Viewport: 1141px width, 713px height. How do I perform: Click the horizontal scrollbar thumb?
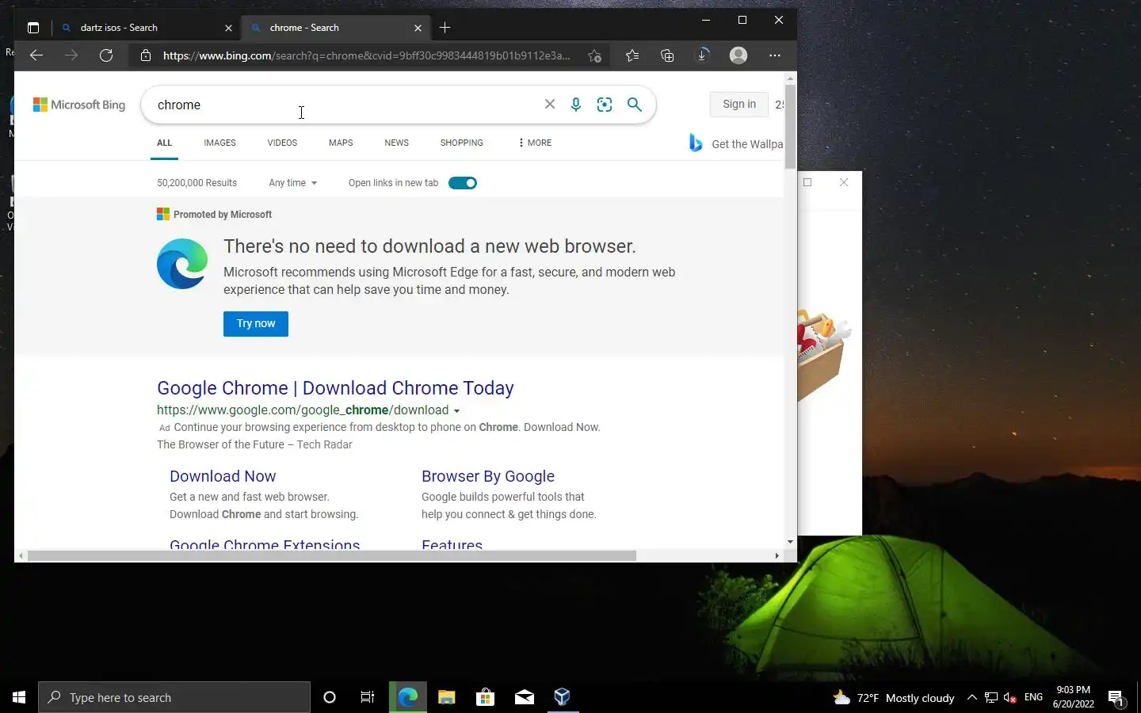pyautogui.click(x=332, y=555)
